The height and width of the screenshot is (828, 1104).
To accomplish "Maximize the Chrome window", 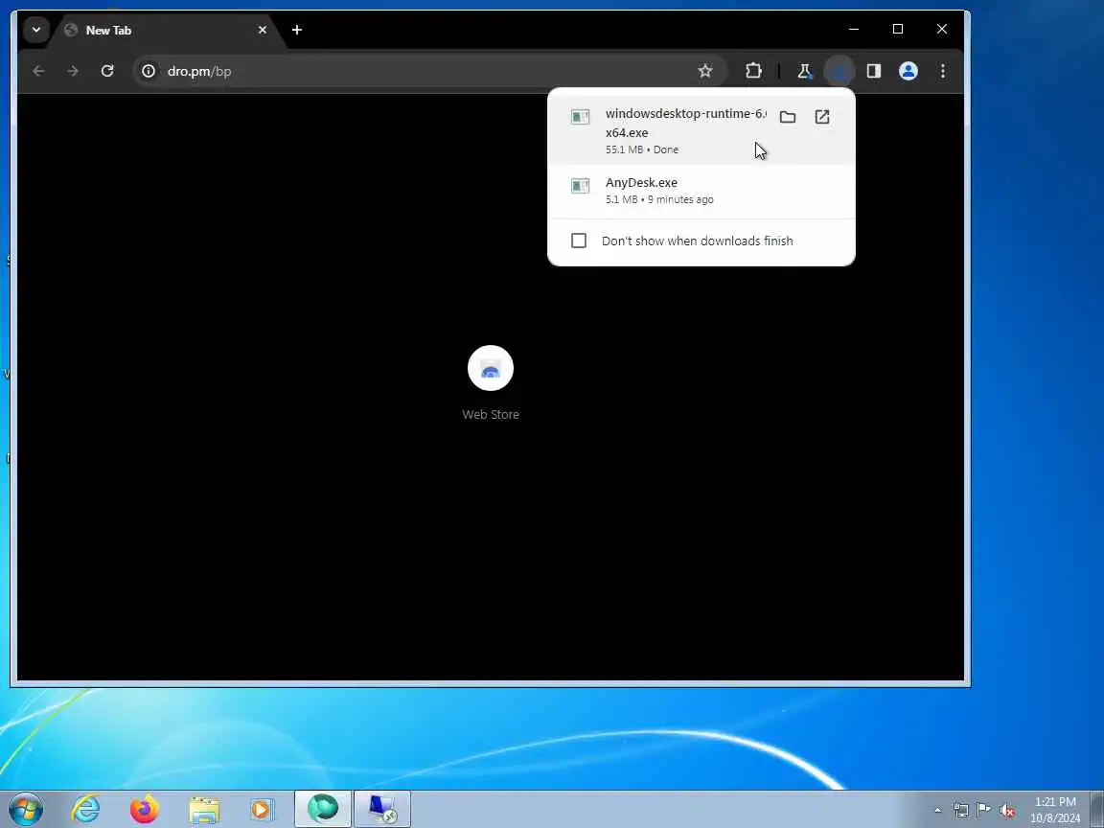I will pyautogui.click(x=898, y=29).
